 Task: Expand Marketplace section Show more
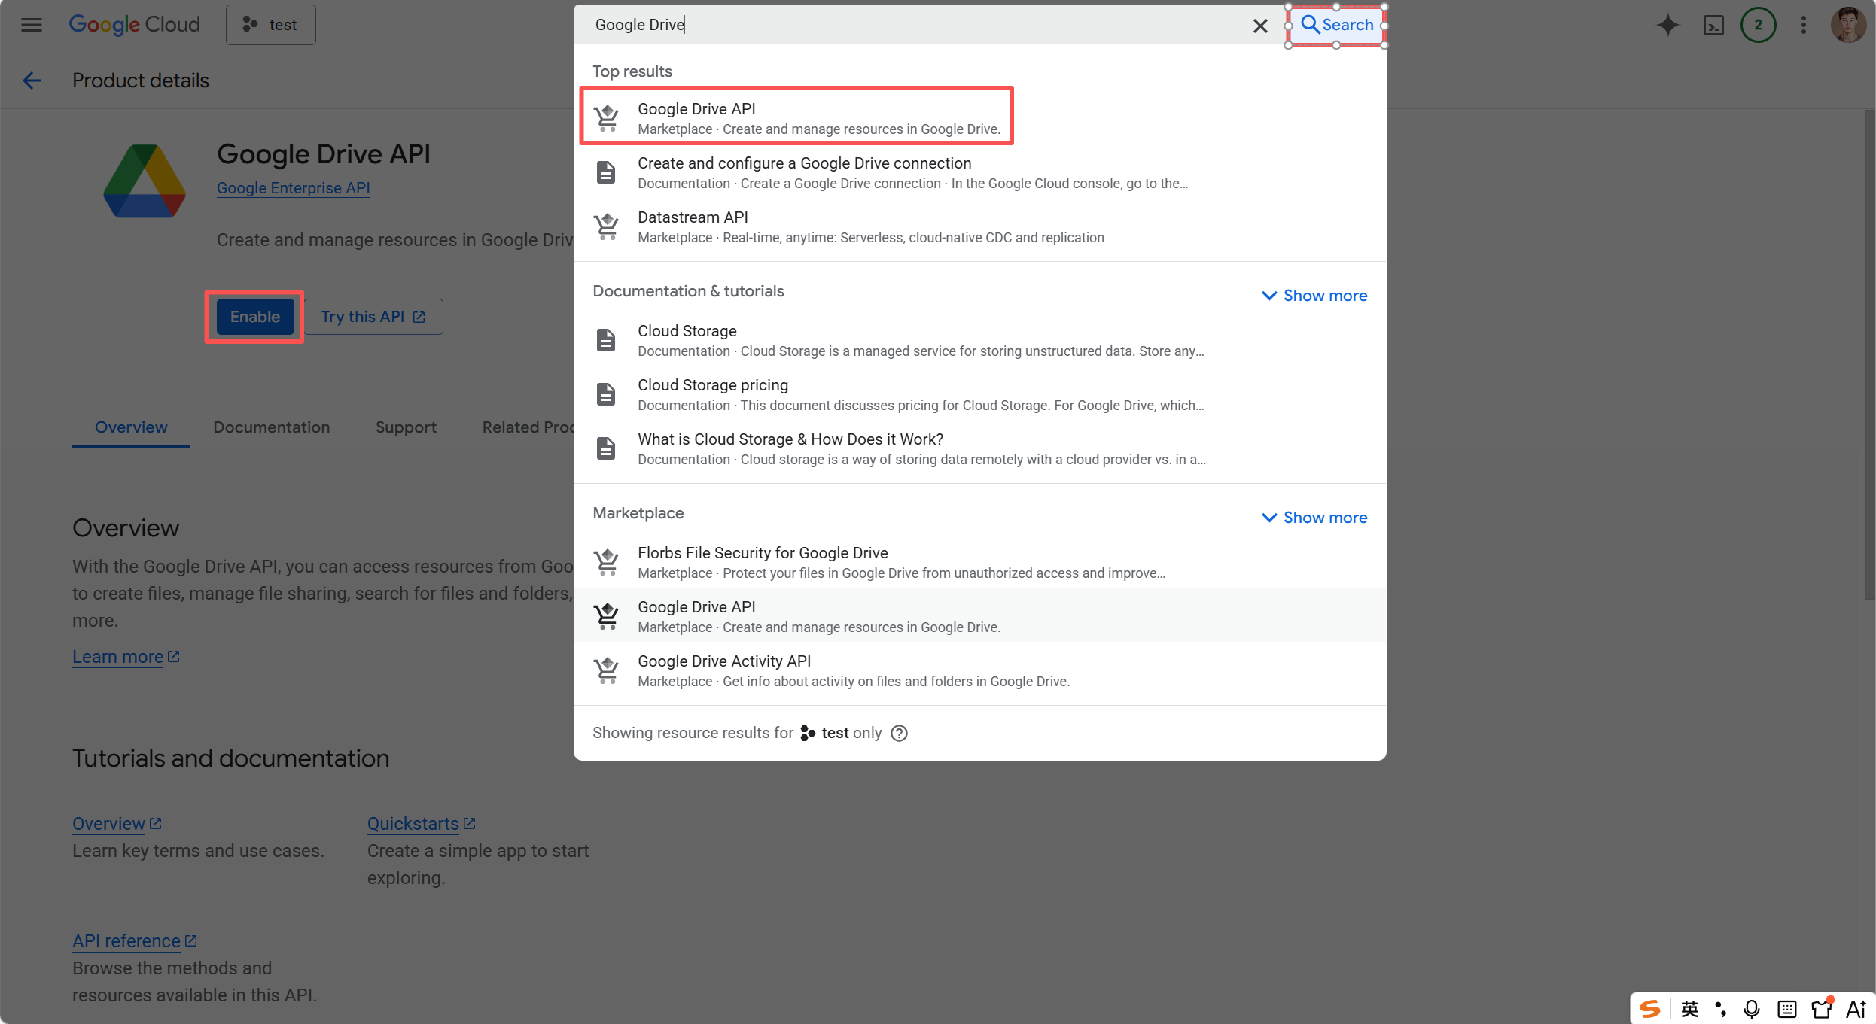click(x=1314, y=518)
